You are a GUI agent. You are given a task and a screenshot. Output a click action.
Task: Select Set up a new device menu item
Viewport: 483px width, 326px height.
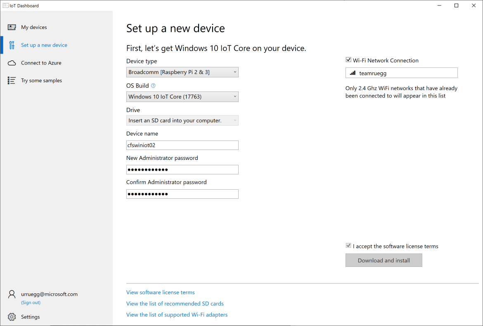pyautogui.click(x=57, y=45)
